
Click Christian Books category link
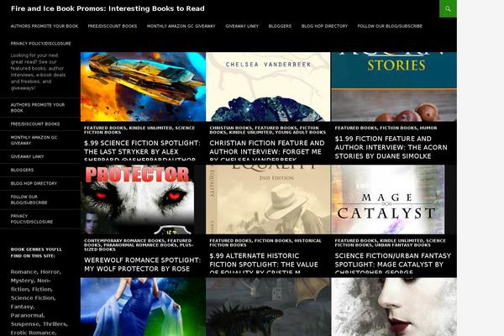point(230,128)
